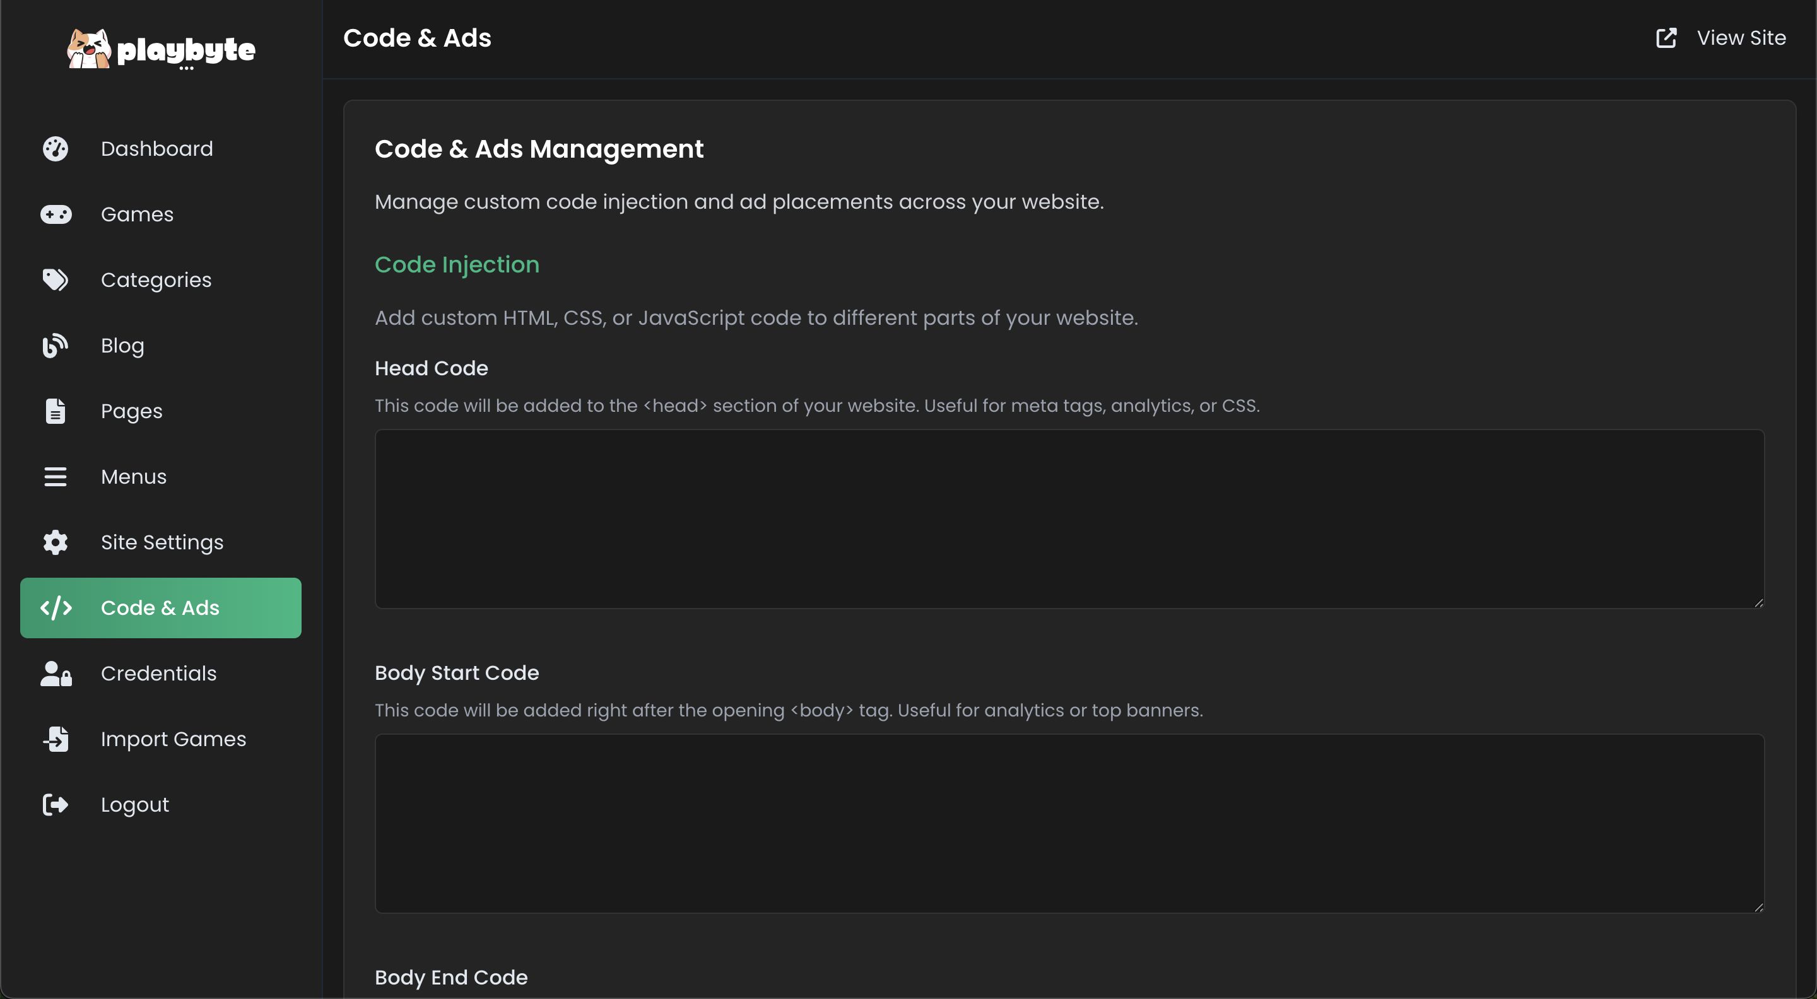
Task: Click the Pages document icon
Action: 55,411
